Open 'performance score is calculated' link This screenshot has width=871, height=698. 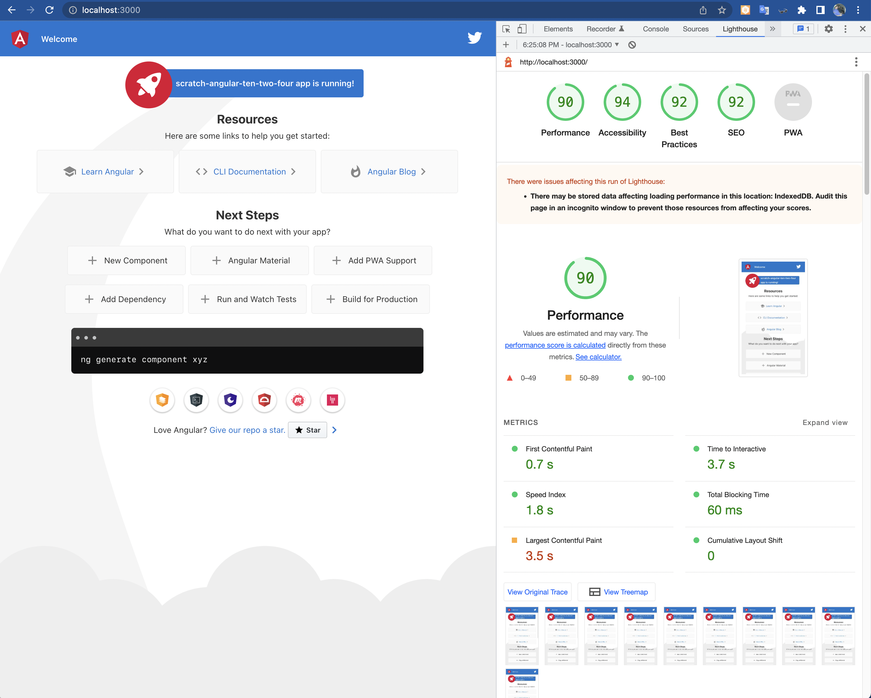pos(555,345)
